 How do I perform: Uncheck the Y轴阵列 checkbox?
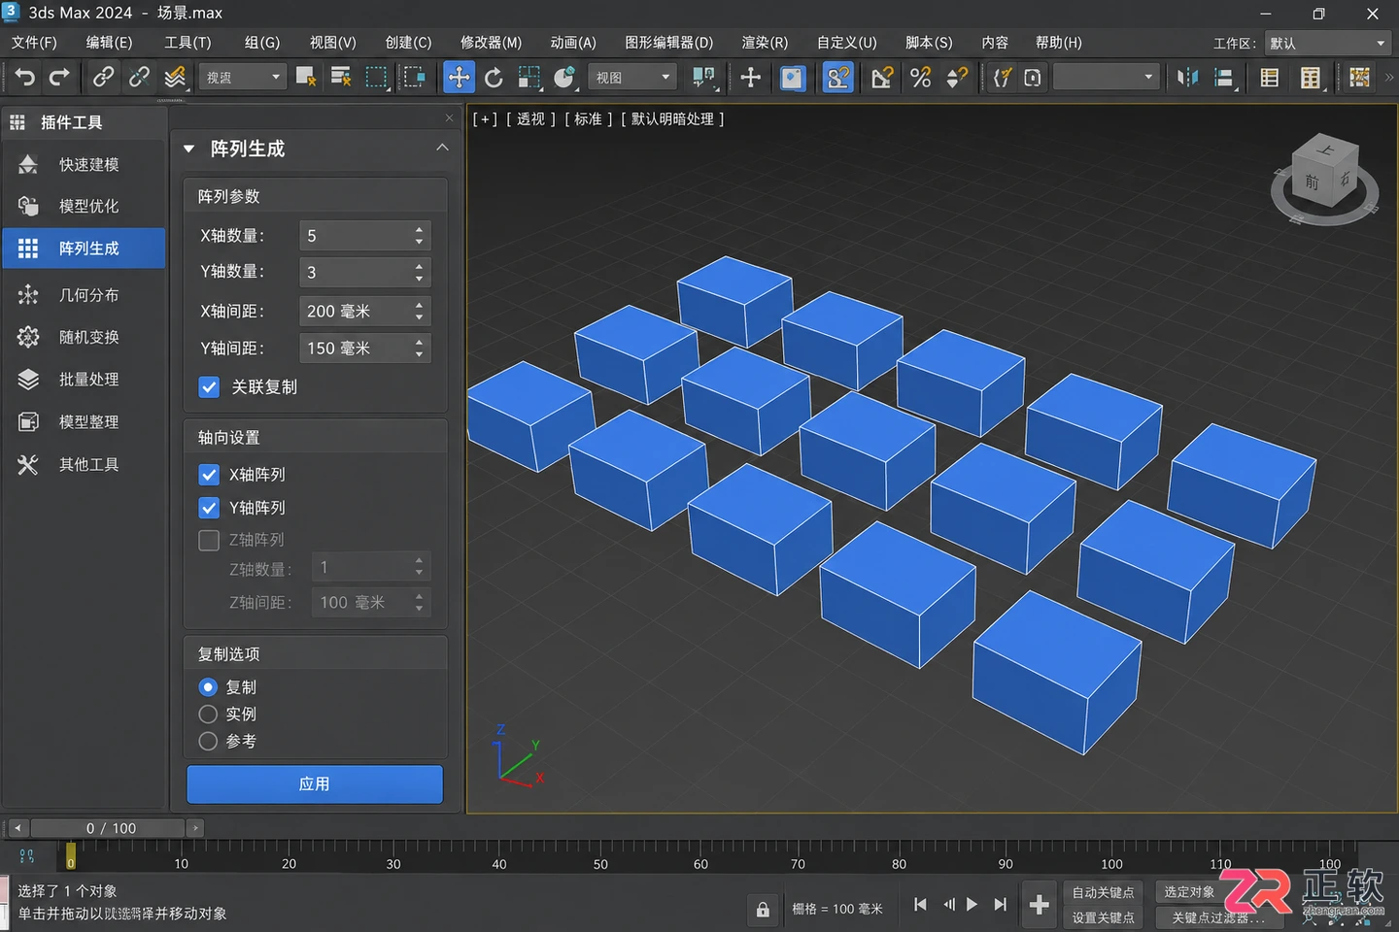point(209,508)
